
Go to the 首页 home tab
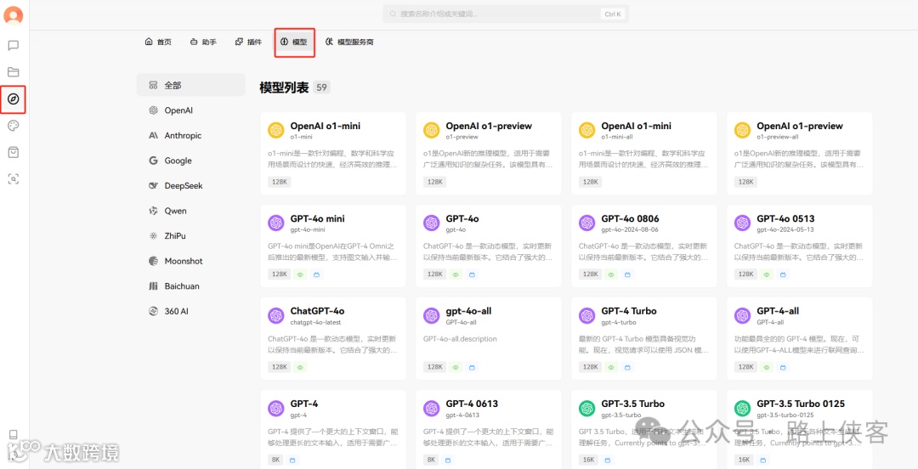click(x=158, y=42)
